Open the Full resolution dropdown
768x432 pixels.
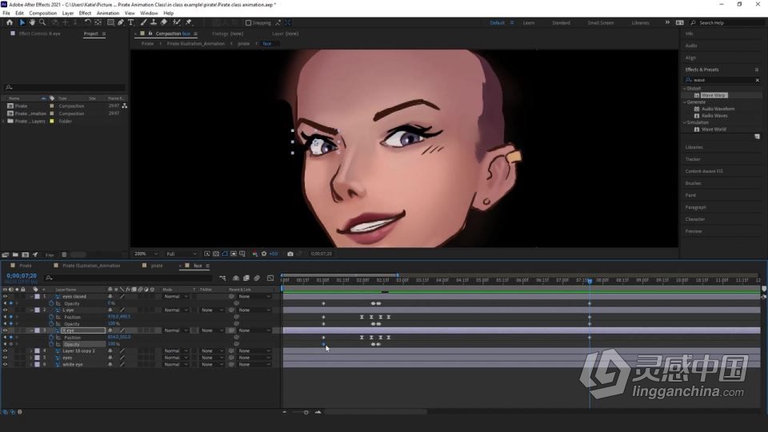181,254
